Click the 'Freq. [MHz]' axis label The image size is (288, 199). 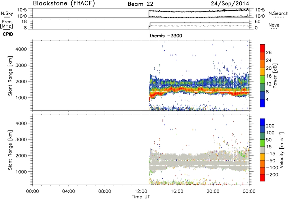(x=7, y=24)
